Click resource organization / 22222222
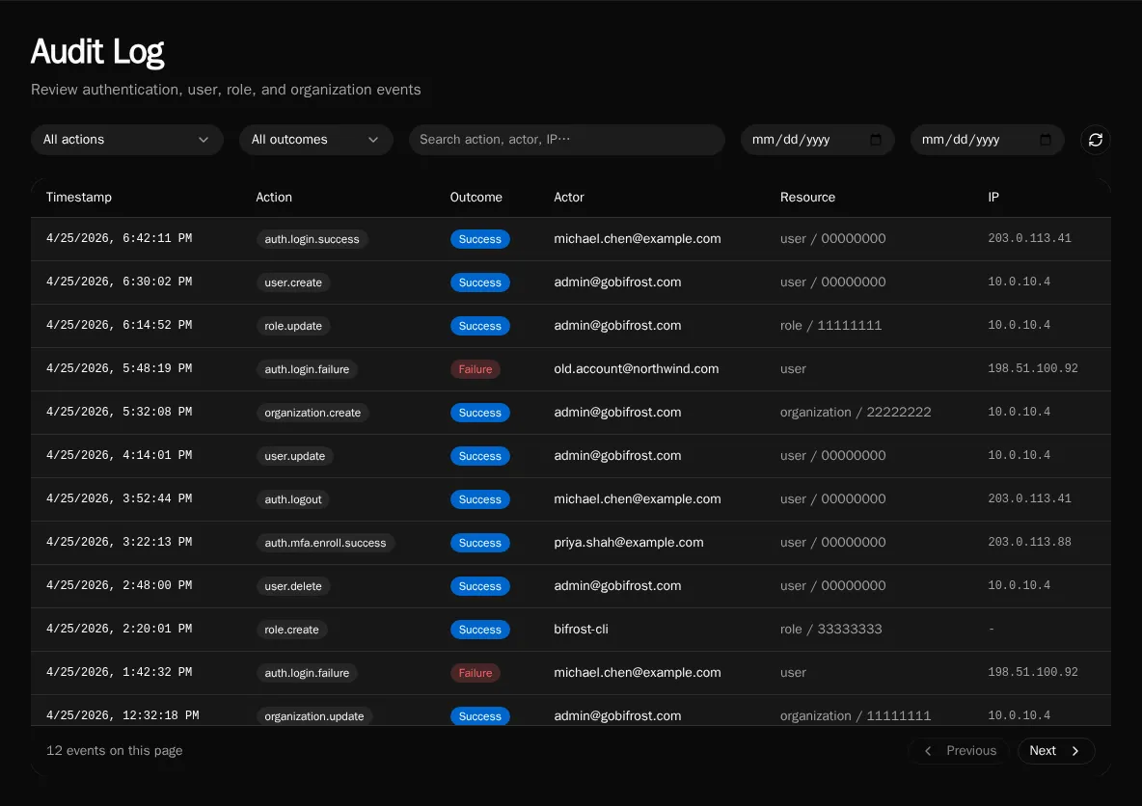This screenshot has height=806, width=1142. (x=855, y=412)
